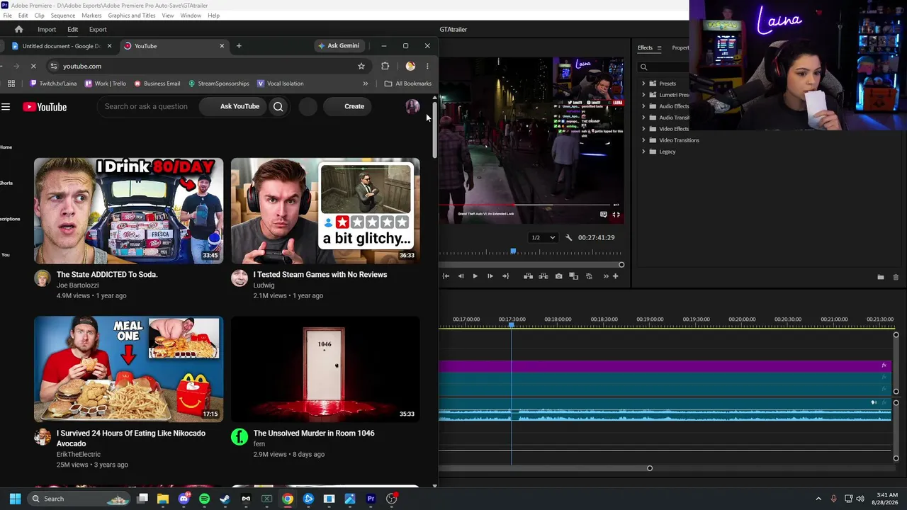907x510 pixels.
Task: Switch to the Export workspace tab
Action: tap(98, 29)
